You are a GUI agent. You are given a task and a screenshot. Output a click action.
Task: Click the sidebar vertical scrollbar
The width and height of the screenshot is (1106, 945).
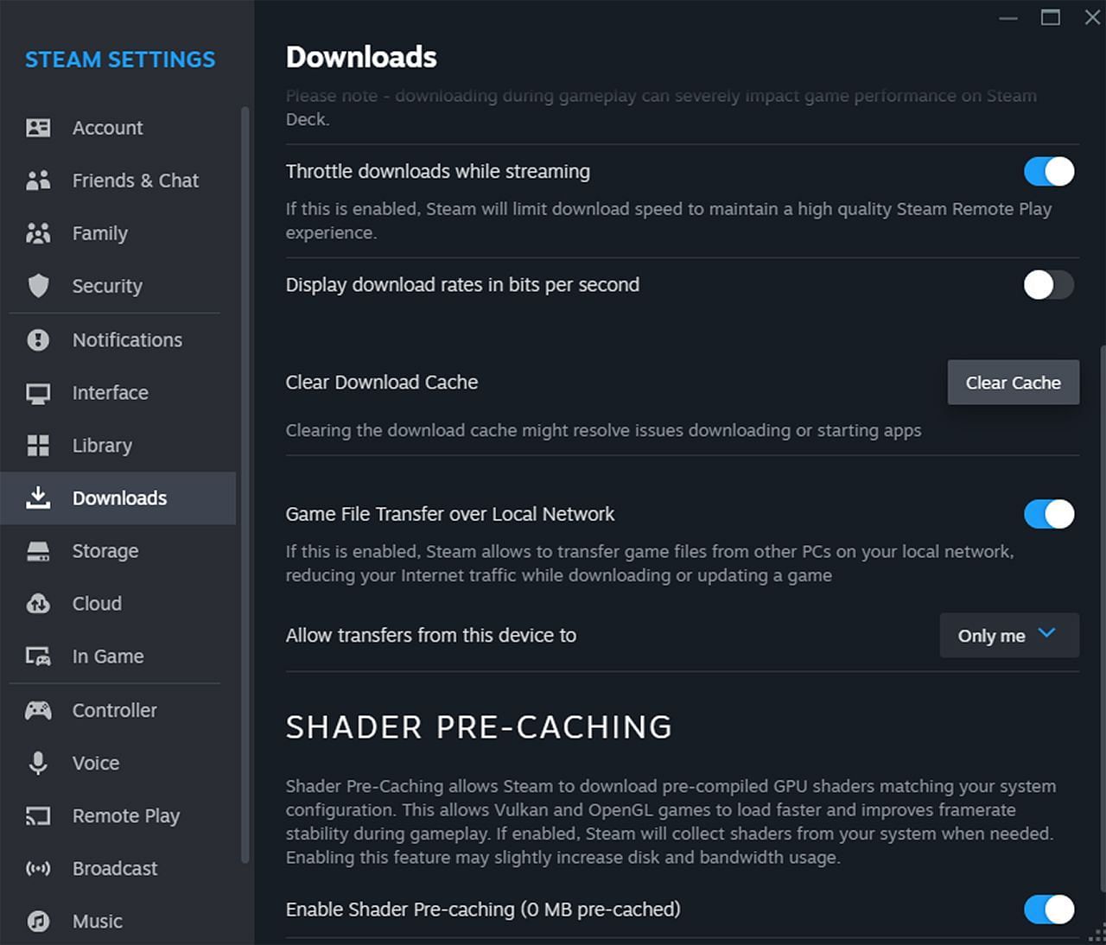click(x=245, y=484)
